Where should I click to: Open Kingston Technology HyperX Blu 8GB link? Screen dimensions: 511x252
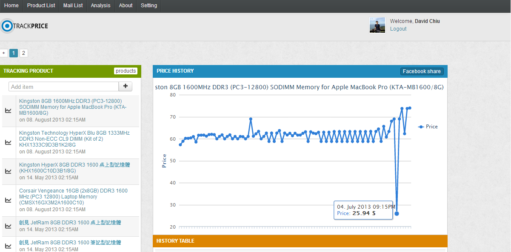point(74,139)
